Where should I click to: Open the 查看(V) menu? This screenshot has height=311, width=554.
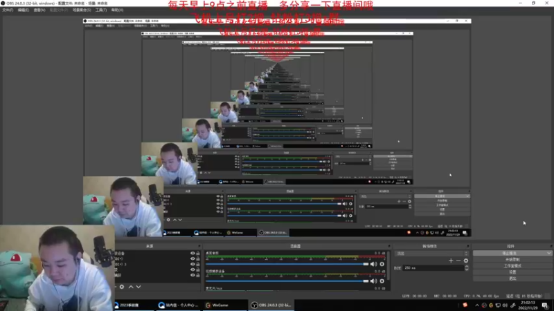(39, 10)
